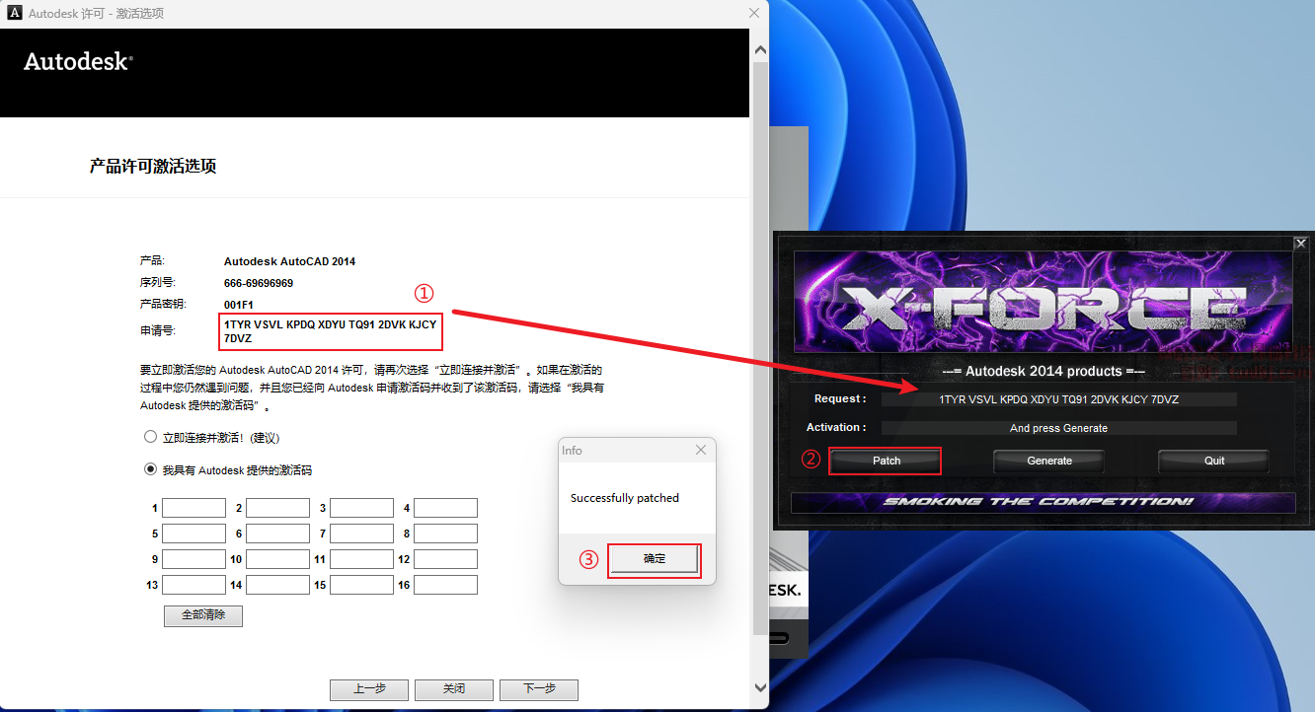
Task: Click the "Autodesk 2014 products" caption in X-Force
Action: [x=1044, y=372]
